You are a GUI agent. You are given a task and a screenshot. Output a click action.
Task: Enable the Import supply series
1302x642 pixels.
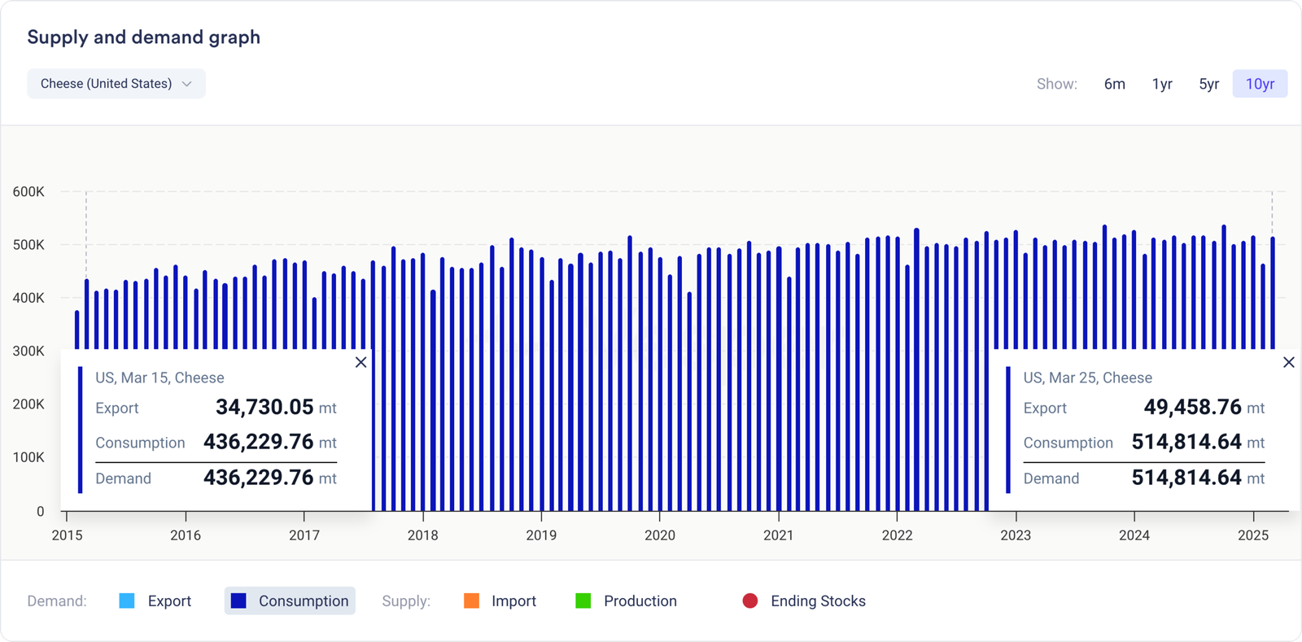point(513,601)
